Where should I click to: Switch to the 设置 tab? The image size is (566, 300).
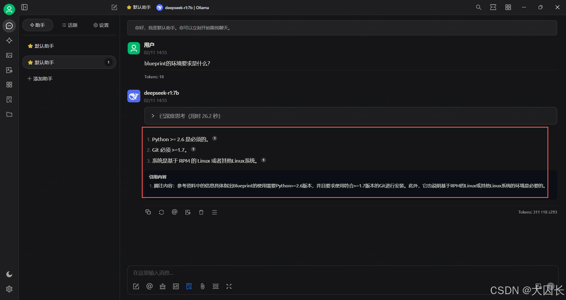tap(101, 25)
